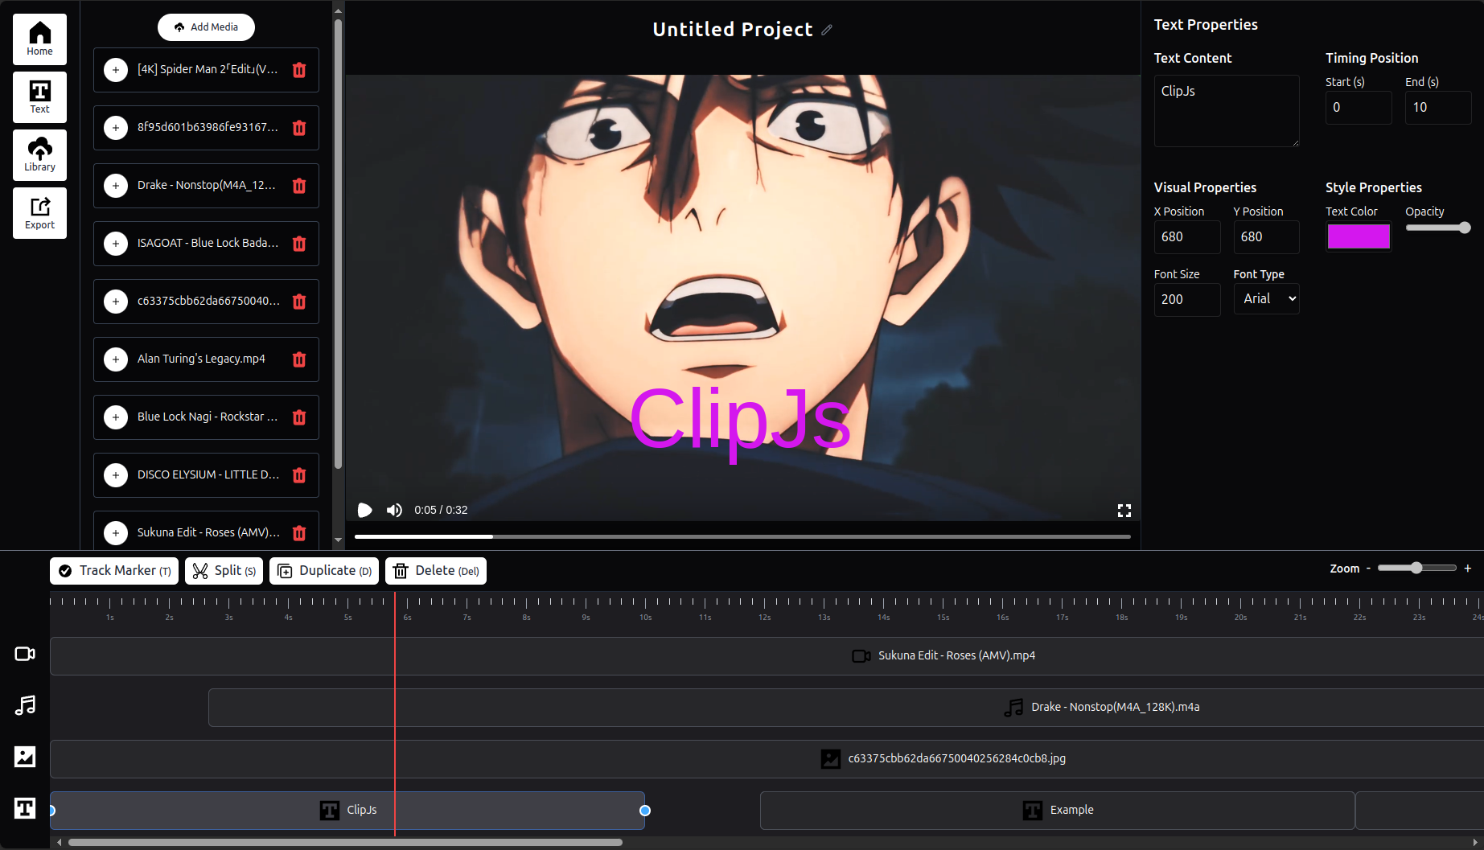Open the Font Type dropdown
Viewport: 1484px width, 850px height.
[1267, 299]
